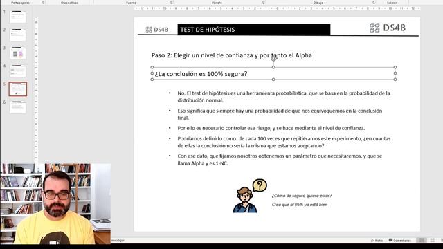Screen dimensions: 443x249
Task: Open the Dibujo dialog launcher
Action: click(374, 3)
